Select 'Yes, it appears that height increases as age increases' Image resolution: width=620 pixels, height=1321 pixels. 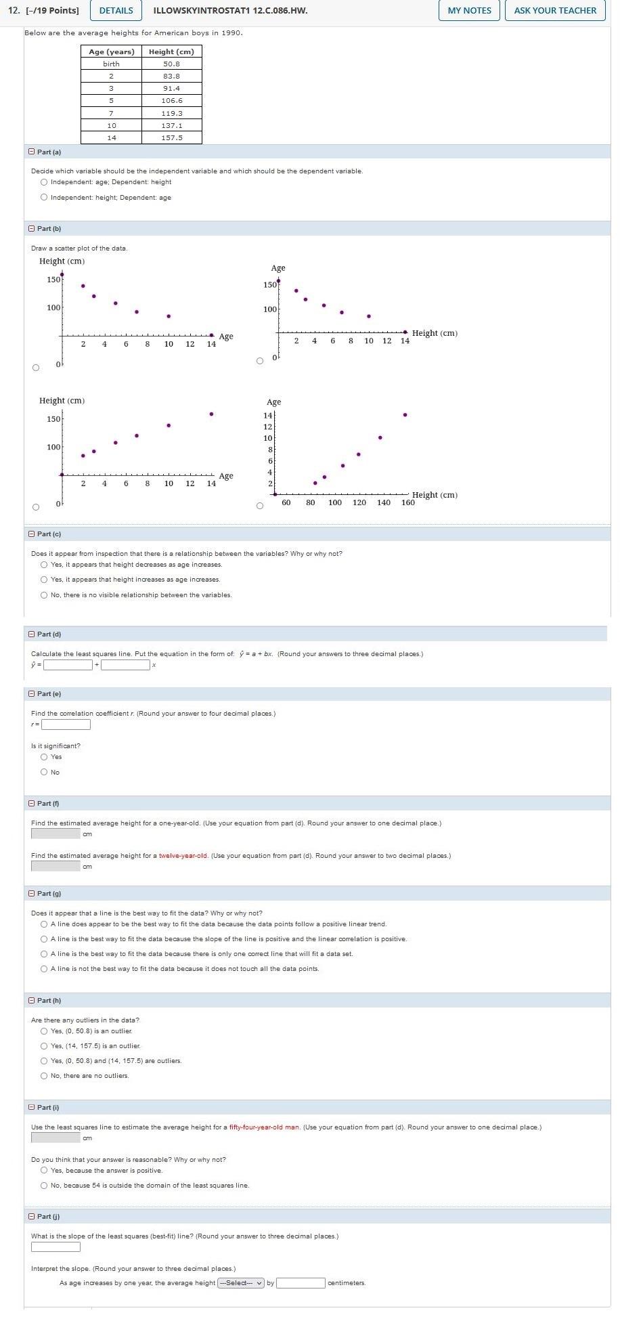(44, 580)
